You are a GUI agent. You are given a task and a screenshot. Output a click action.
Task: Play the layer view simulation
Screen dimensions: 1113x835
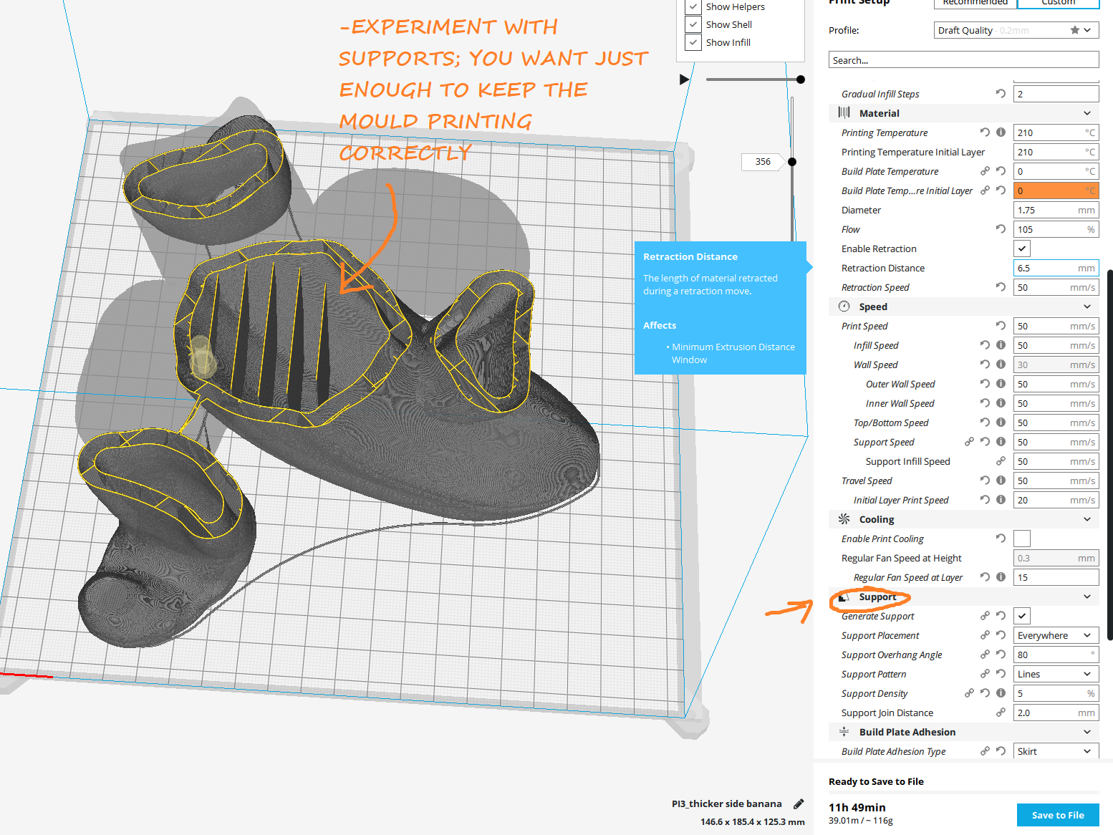[684, 79]
